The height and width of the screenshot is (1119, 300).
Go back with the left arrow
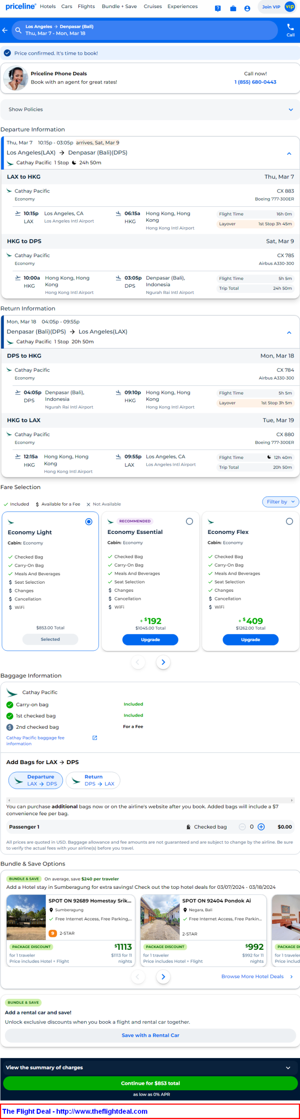click(x=5, y=31)
